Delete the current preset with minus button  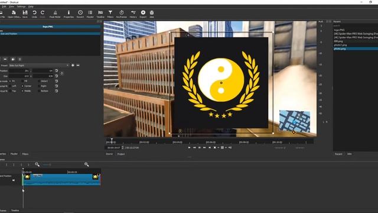[x=78, y=65]
